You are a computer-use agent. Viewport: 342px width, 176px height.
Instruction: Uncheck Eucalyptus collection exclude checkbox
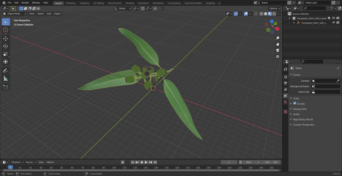point(329,18)
